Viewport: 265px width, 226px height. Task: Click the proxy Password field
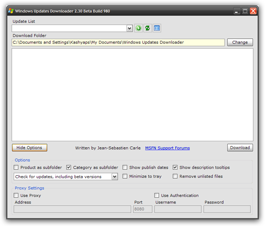click(227, 209)
